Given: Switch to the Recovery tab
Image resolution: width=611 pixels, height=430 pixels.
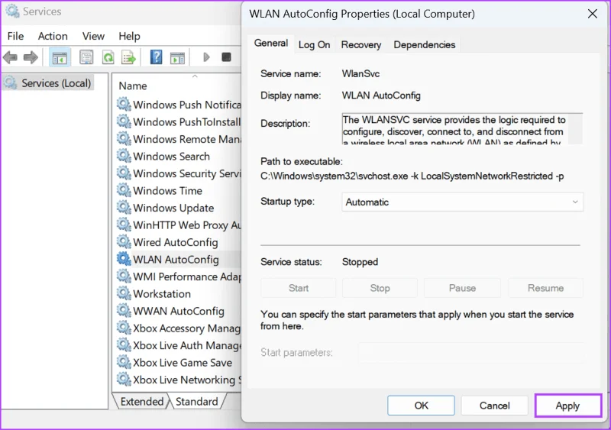Looking at the screenshot, I should pos(361,45).
